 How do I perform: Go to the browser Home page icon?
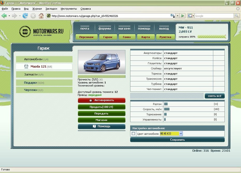(x=41, y=16)
